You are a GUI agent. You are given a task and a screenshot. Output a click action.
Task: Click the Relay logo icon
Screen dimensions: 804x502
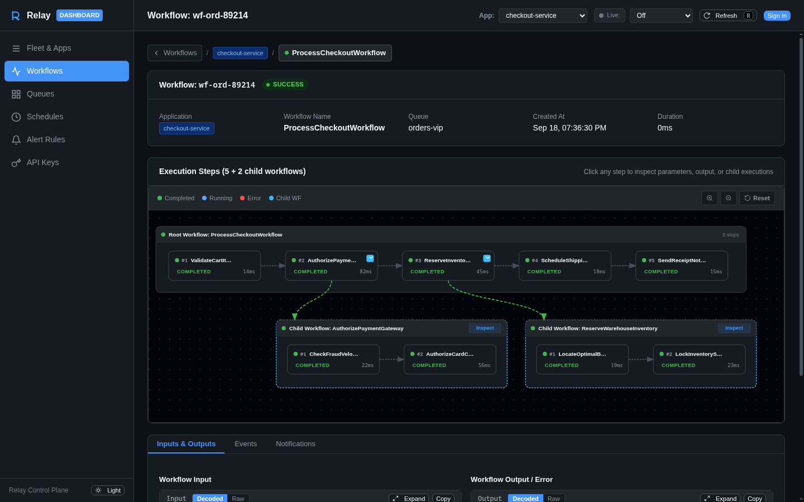(16, 16)
